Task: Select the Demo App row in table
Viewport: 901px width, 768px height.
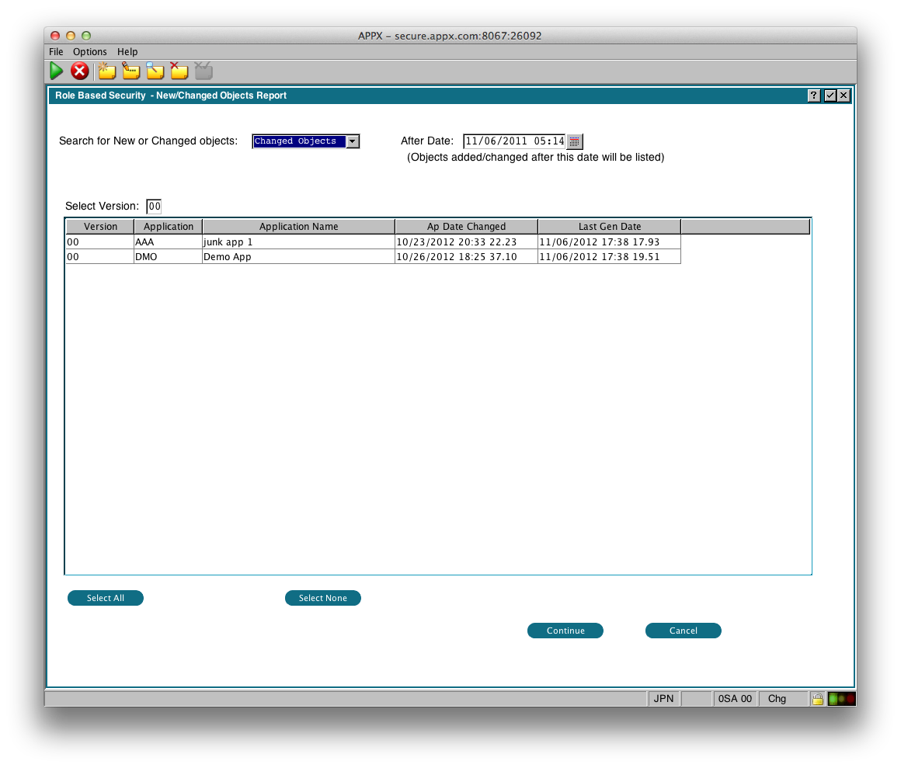Action: pyautogui.click(x=298, y=257)
